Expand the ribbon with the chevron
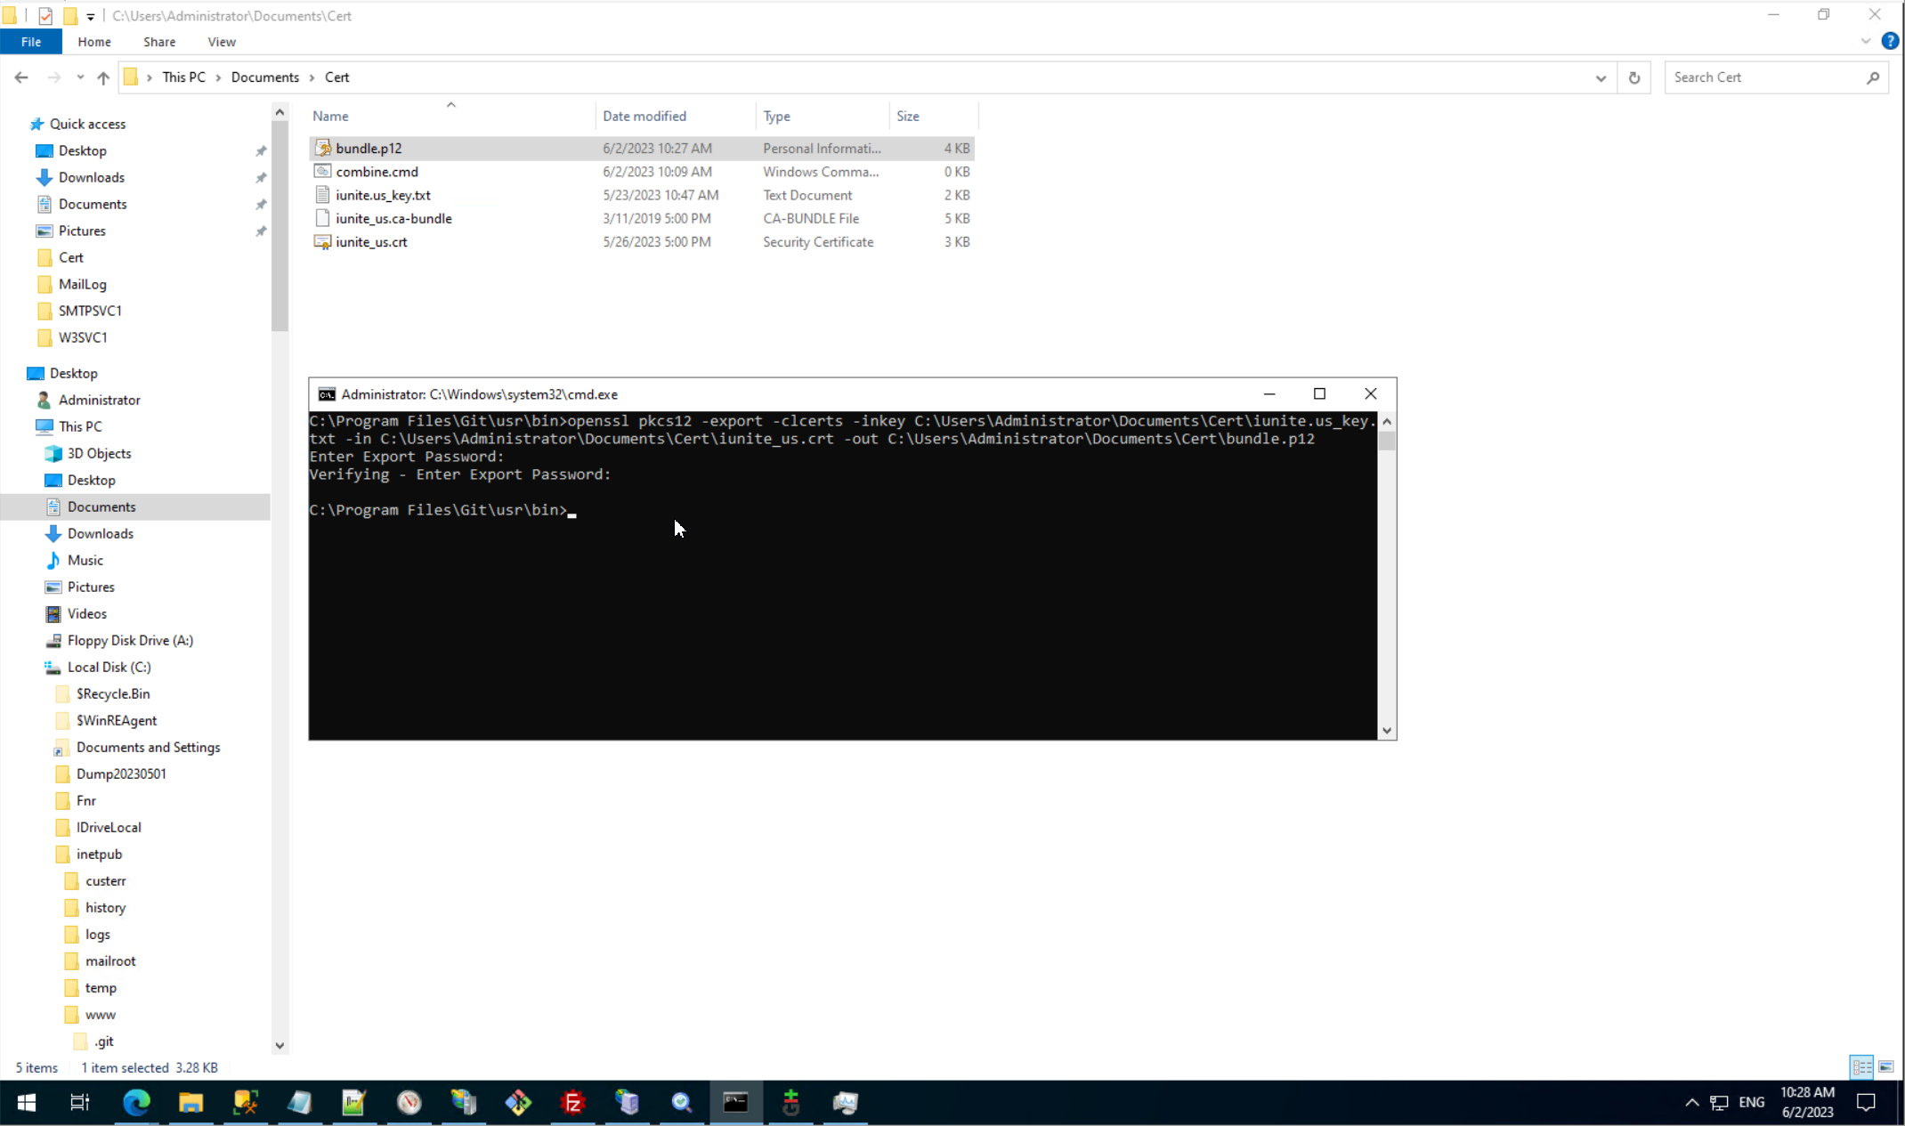The width and height of the screenshot is (1905, 1126). (x=1866, y=41)
